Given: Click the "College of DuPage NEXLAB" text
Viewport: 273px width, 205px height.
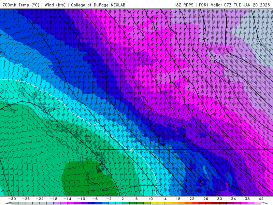Looking at the screenshot, I should (98, 5).
